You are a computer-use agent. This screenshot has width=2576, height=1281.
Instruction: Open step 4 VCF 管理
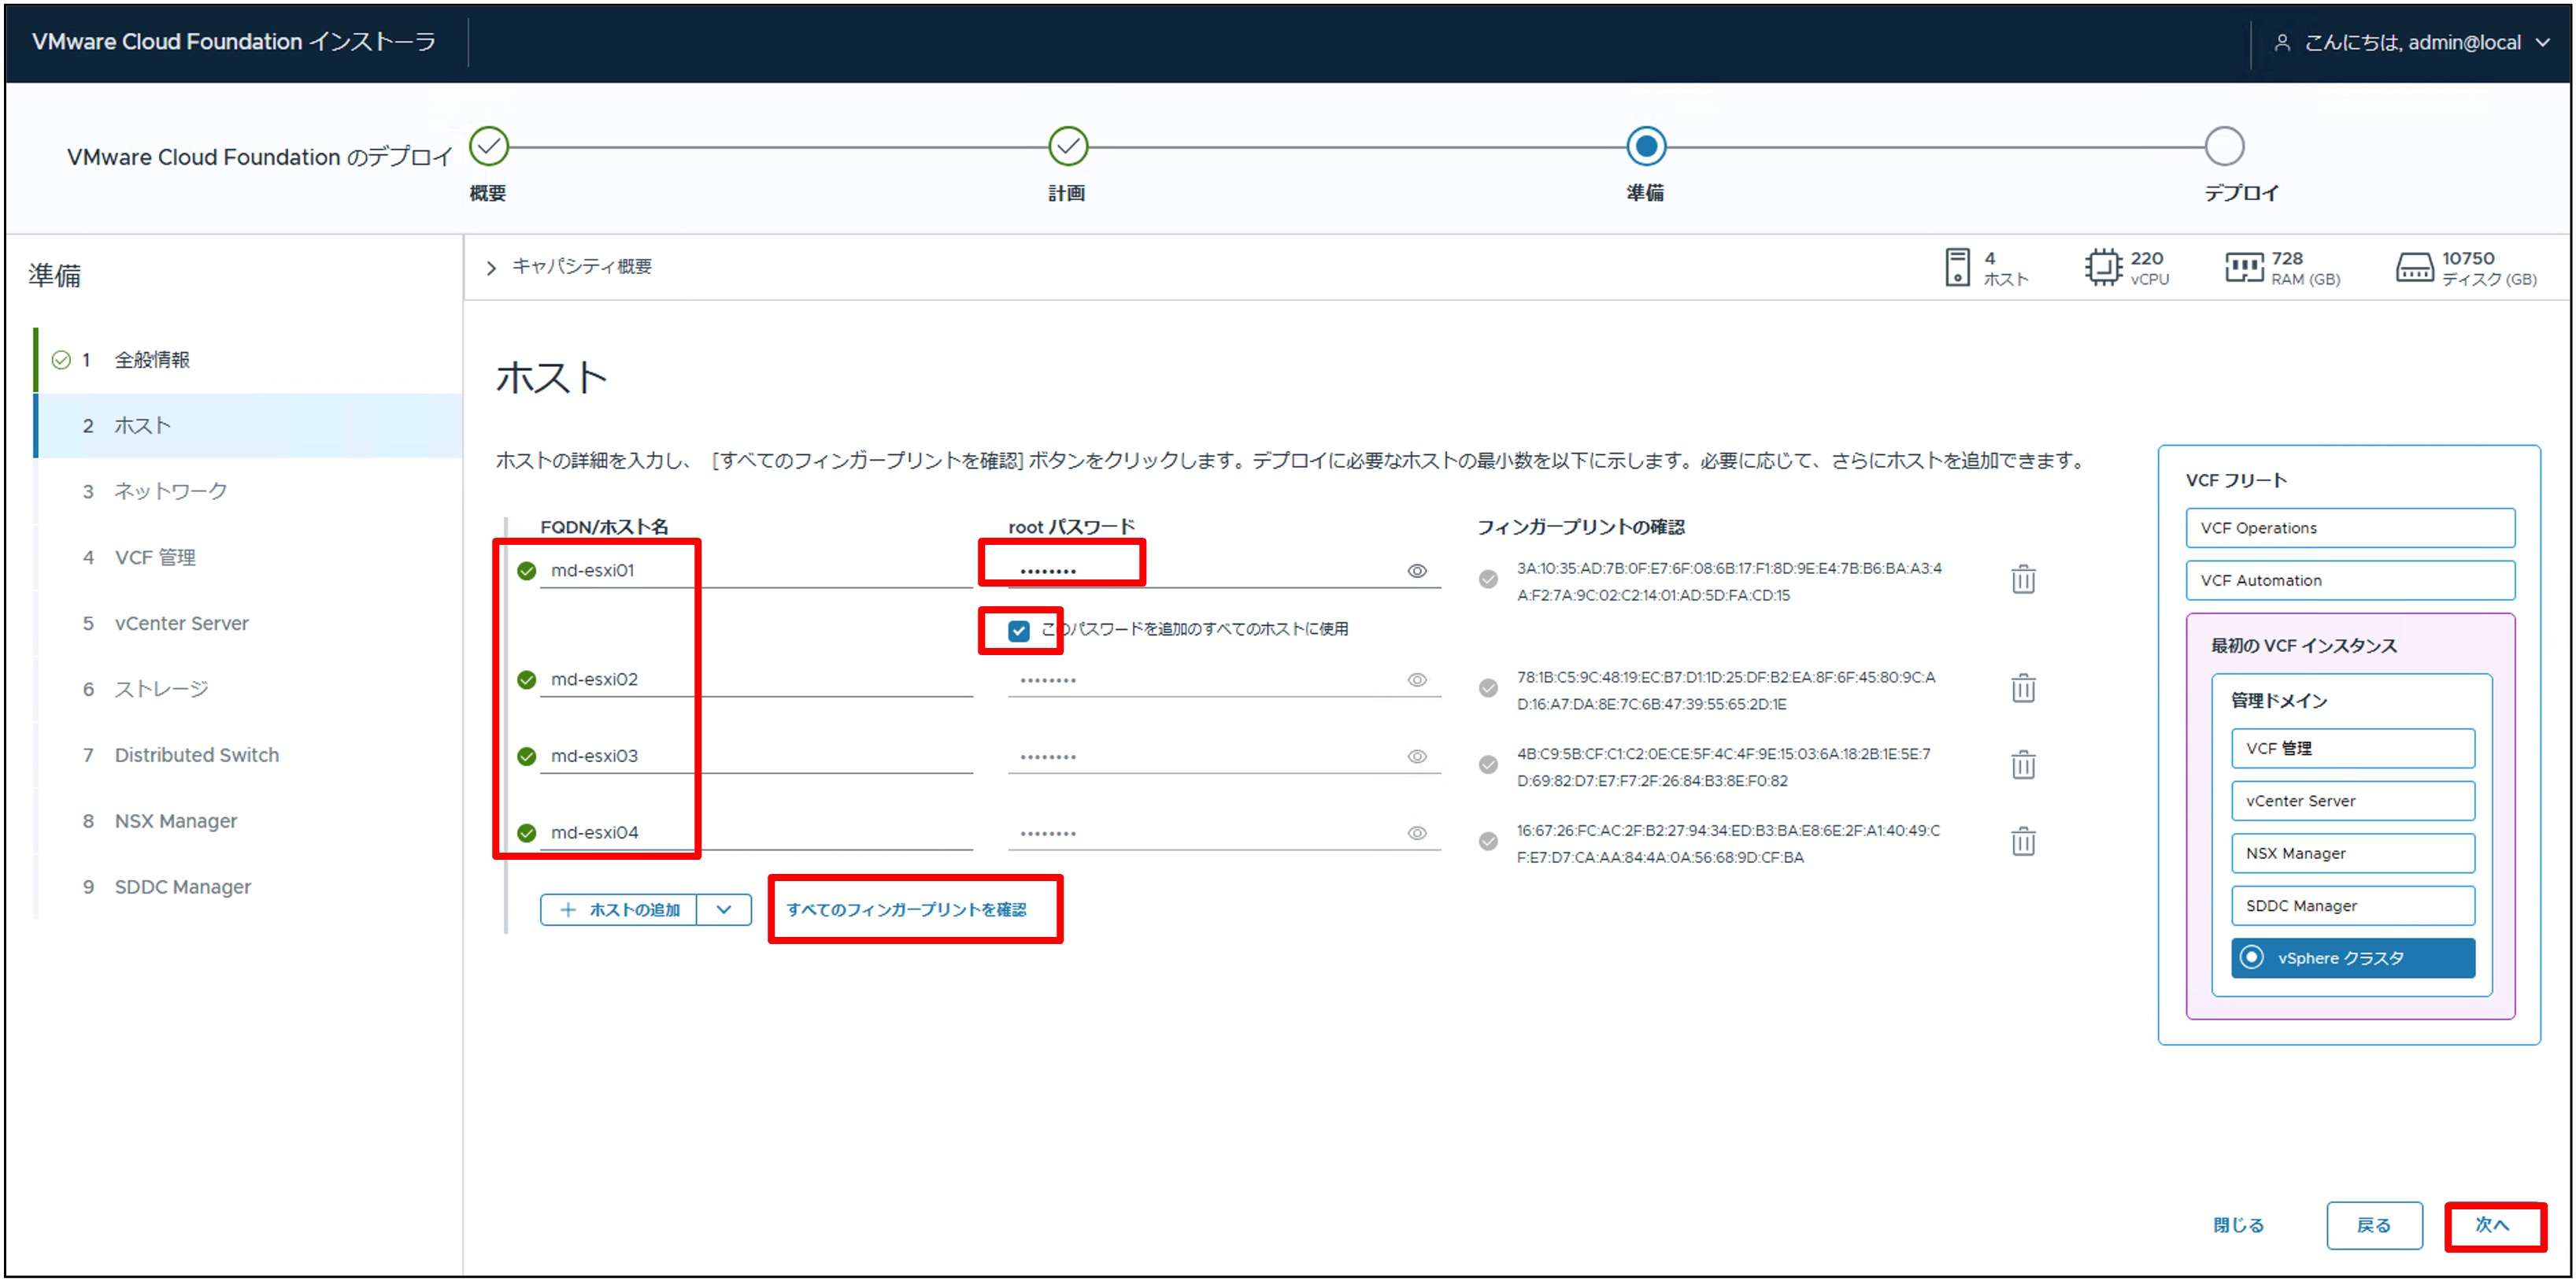248,557
